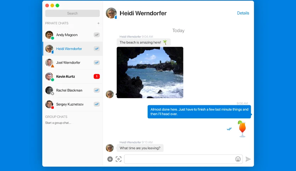Open the Details link
The width and height of the screenshot is (296, 171).
point(243,13)
